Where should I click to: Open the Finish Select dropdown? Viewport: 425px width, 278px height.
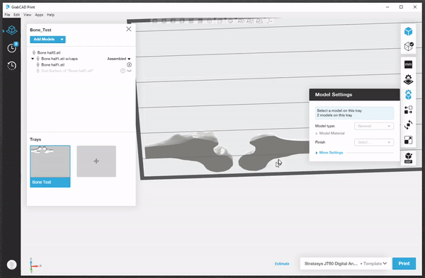[374, 142]
